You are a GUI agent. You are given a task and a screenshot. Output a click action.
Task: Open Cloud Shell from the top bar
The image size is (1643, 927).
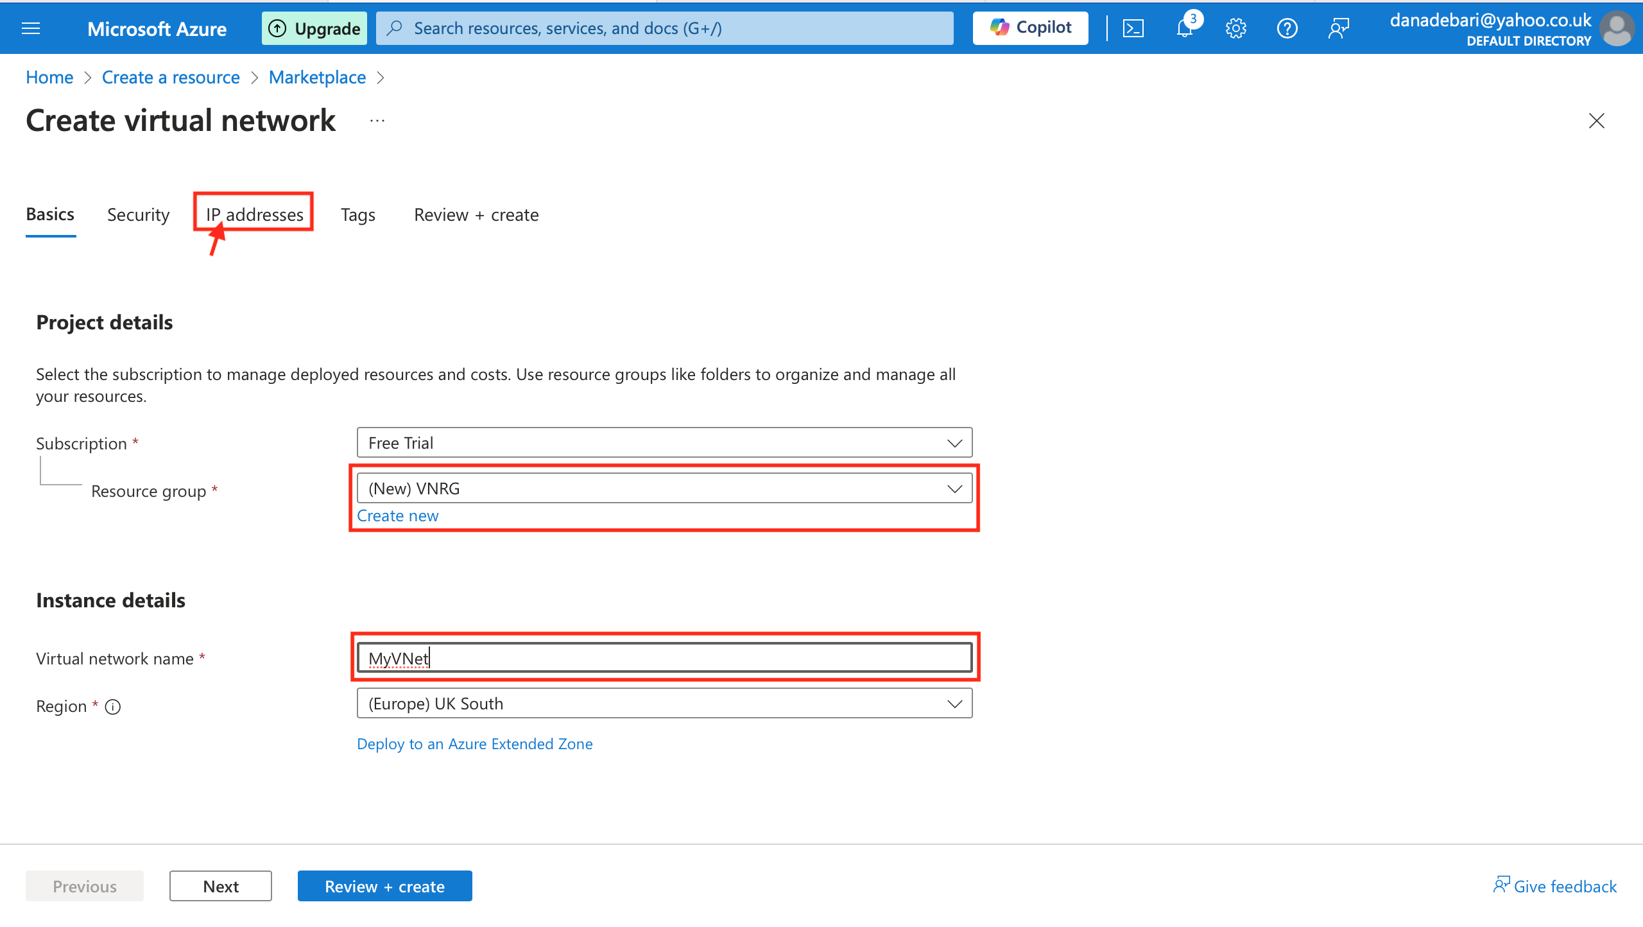1133,28
